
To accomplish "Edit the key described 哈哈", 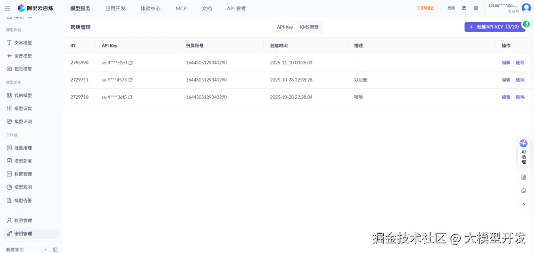I will [506, 97].
